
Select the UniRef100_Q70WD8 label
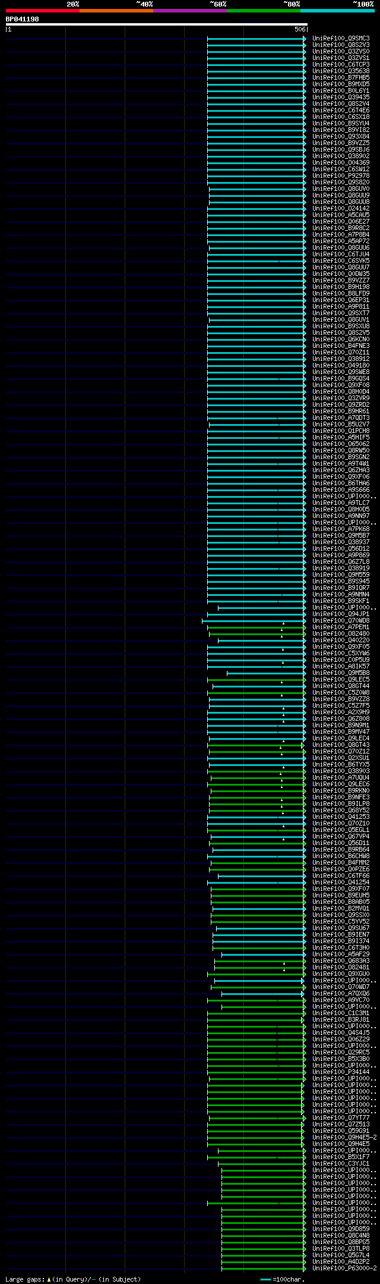pos(341,620)
